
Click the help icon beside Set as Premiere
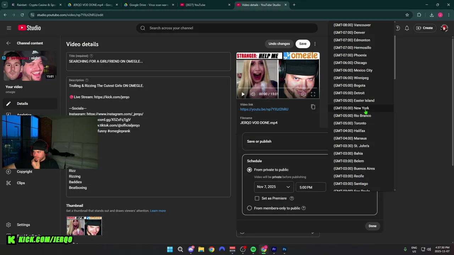[x=292, y=198]
